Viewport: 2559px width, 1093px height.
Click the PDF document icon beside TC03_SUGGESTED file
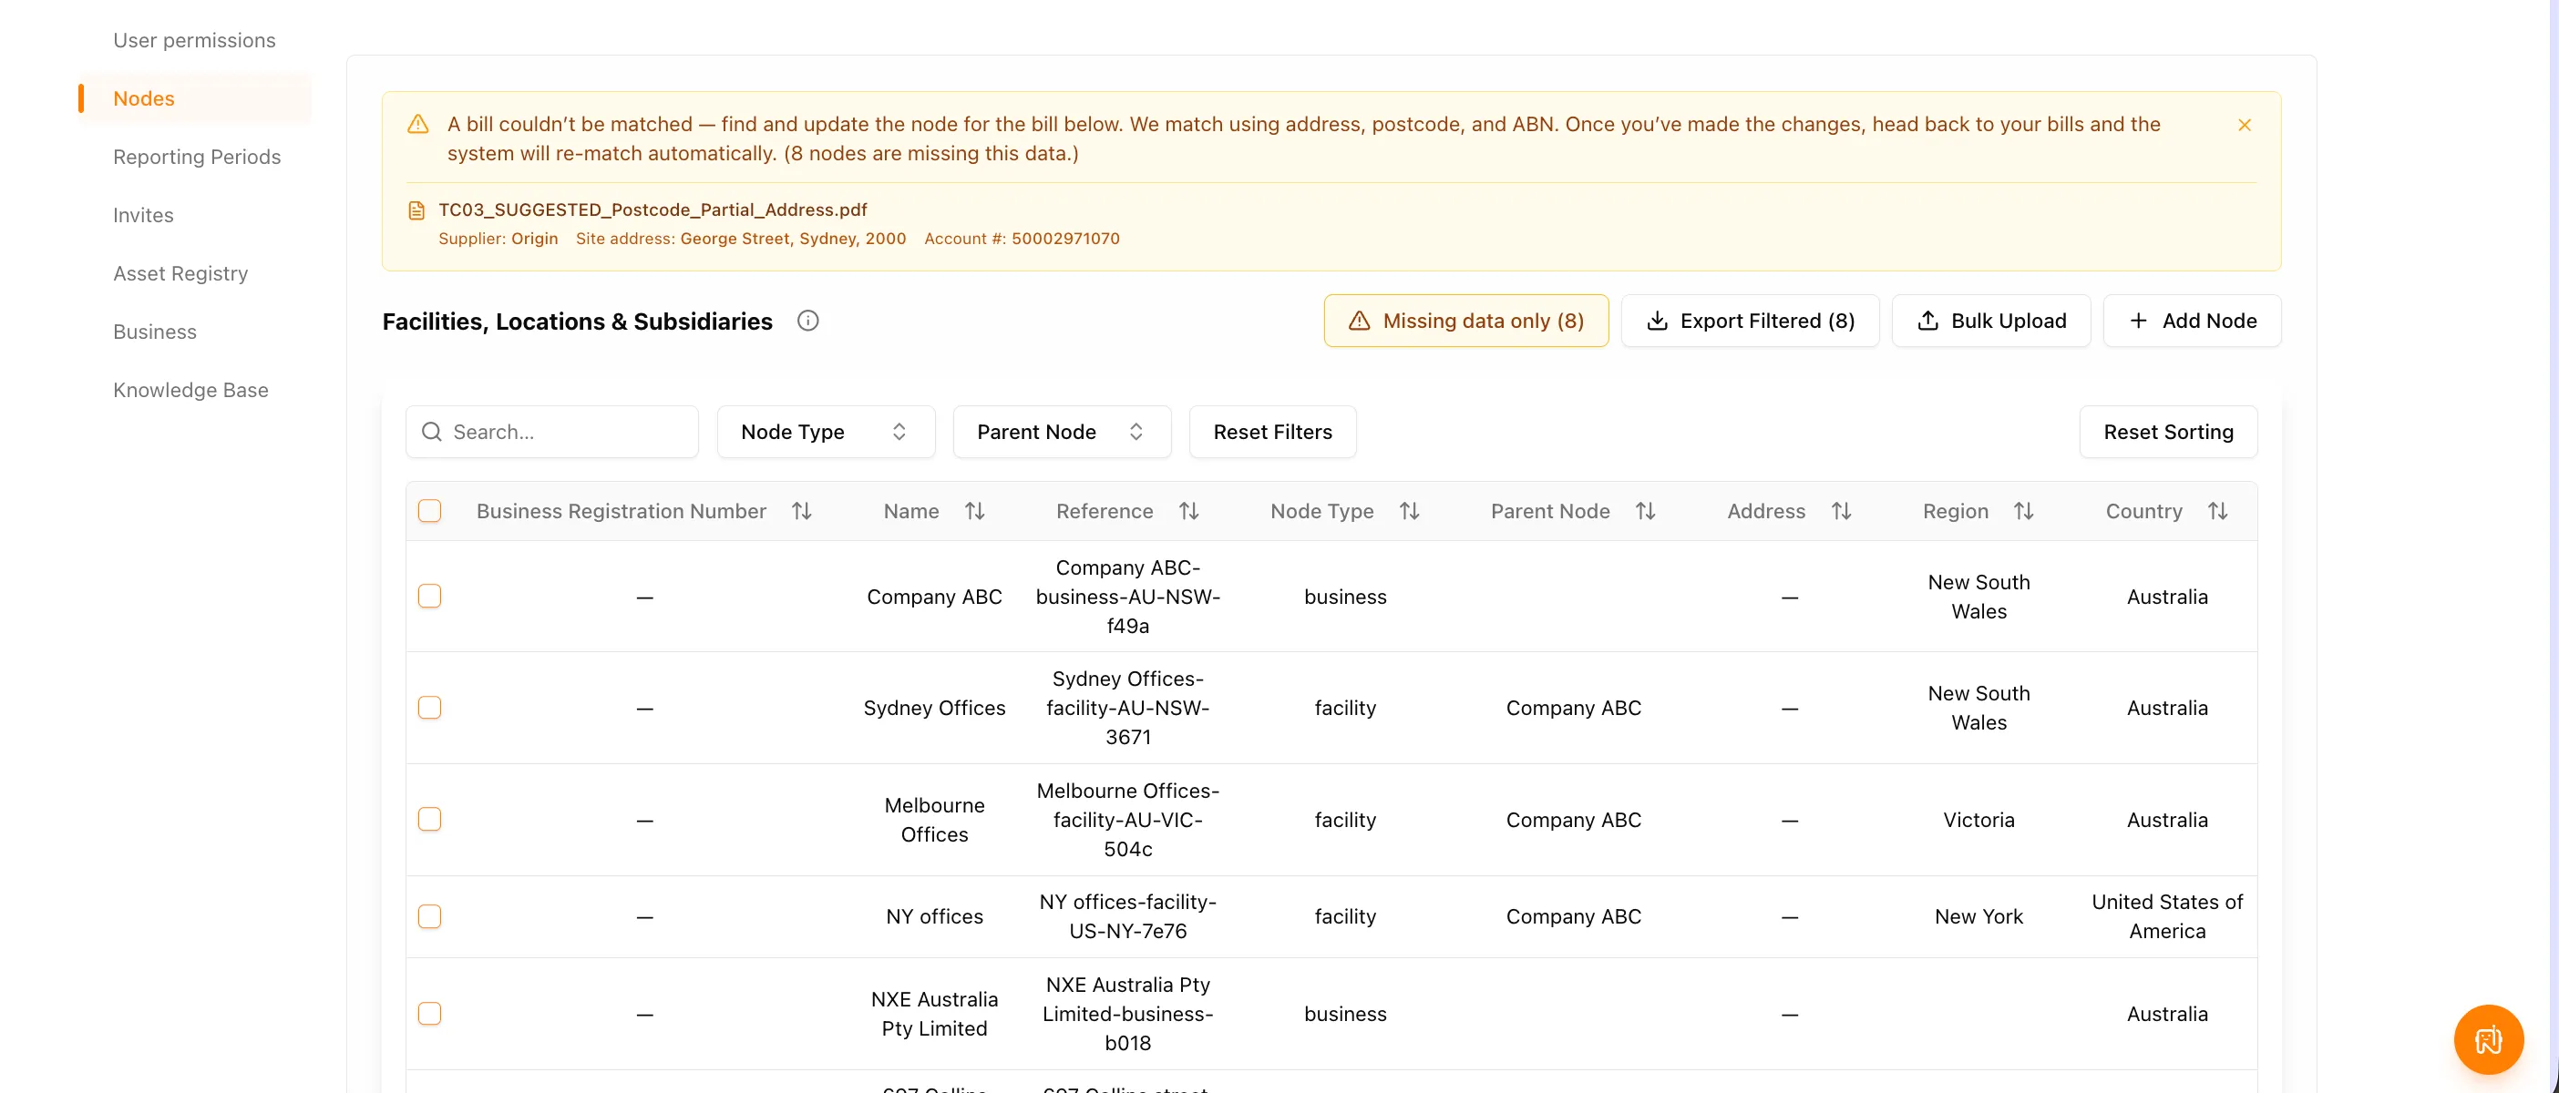tap(417, 210)
